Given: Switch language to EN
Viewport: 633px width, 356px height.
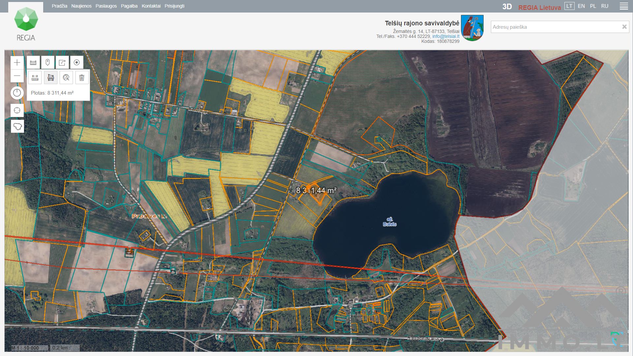Looking at the screenshot, I should click(581, 6).
